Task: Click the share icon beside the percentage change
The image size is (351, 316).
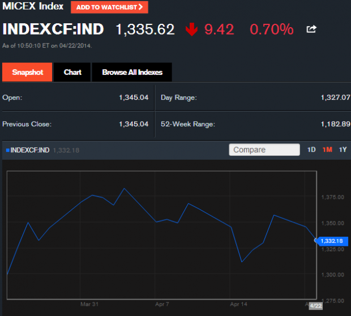Action: (x=312, y=29)
